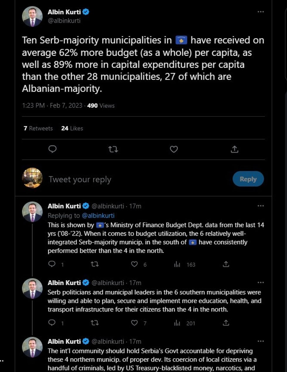This screenshot has height=372, width=287.
Task: View analytics on the reply with 163 views
Action: click(x=177, y=264)
